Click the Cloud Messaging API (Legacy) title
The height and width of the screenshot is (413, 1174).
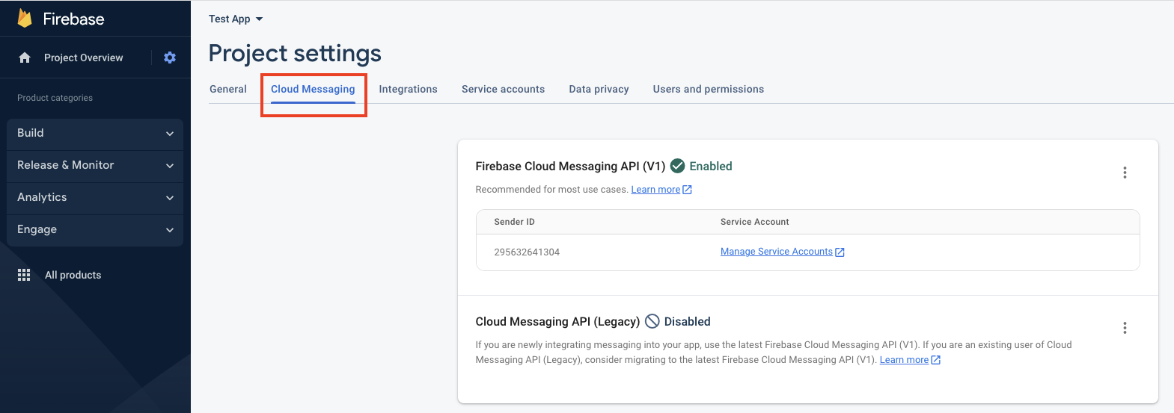point(557,322)
